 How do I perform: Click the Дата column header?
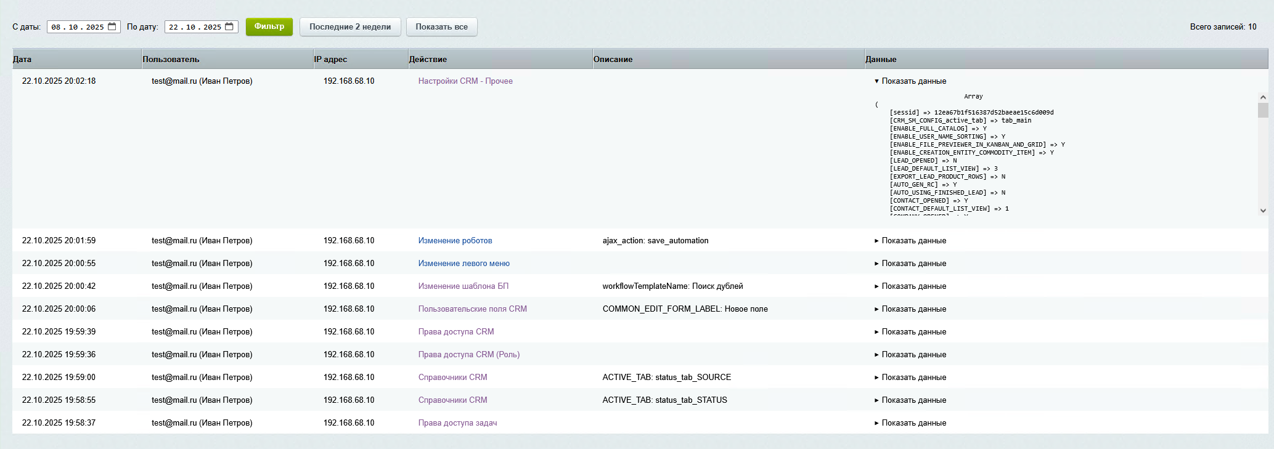(22, 60)
